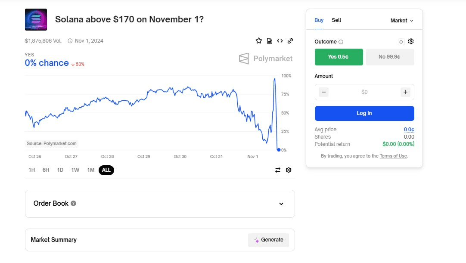Image resolution: width=466 pixels, height=263 pixels.
Task: Click the 0% chance text
Action: [x=47, y=63]
